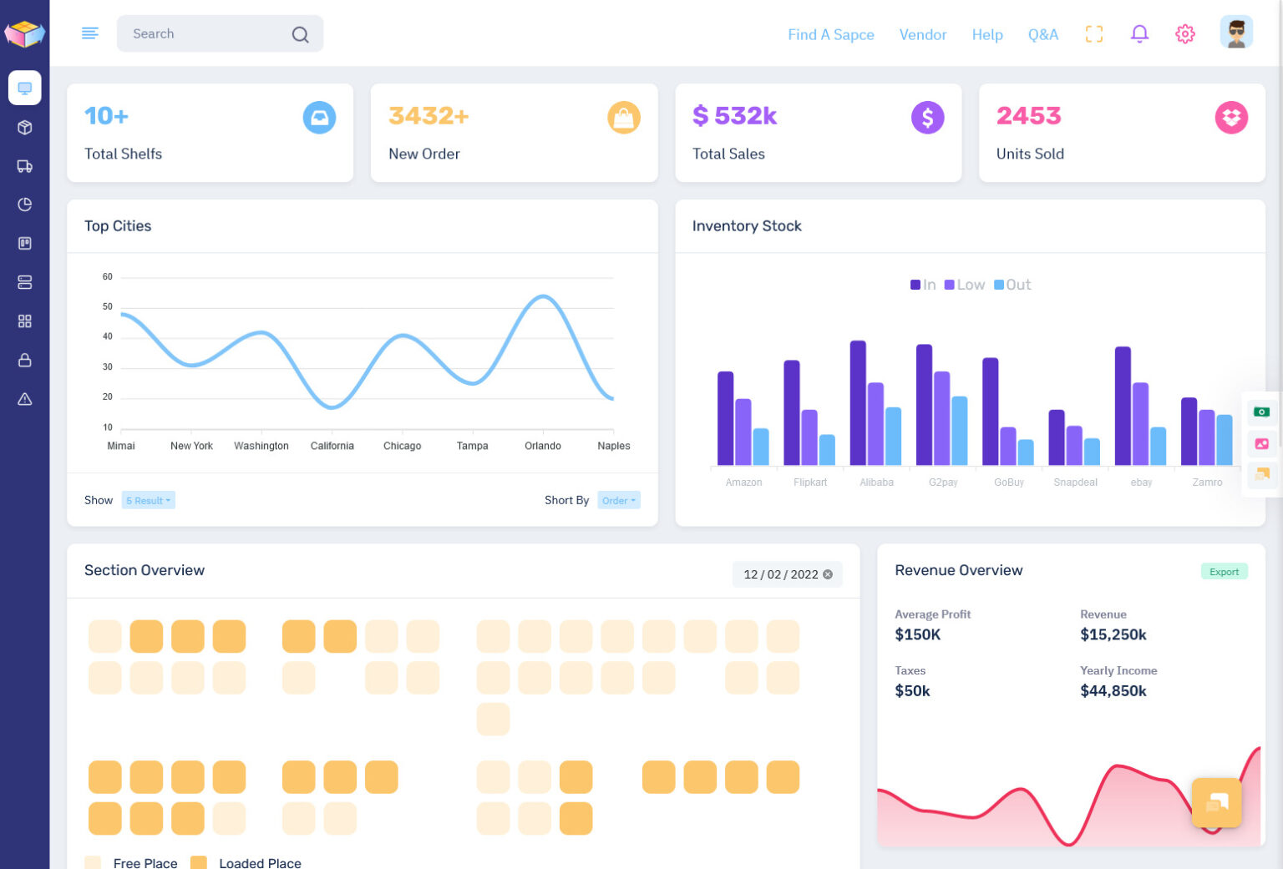The image size is (1283, 869).
Task: Open the Dashboard monitor icon in sidebar
Action: pos(25,88)
